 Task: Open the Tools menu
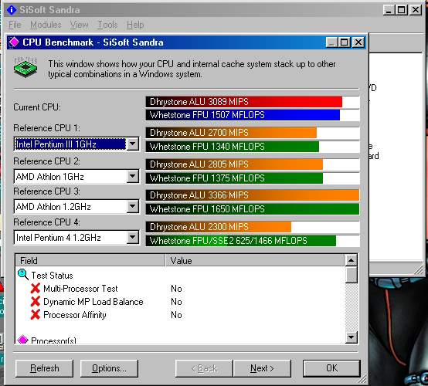click(x=107, y=25)
